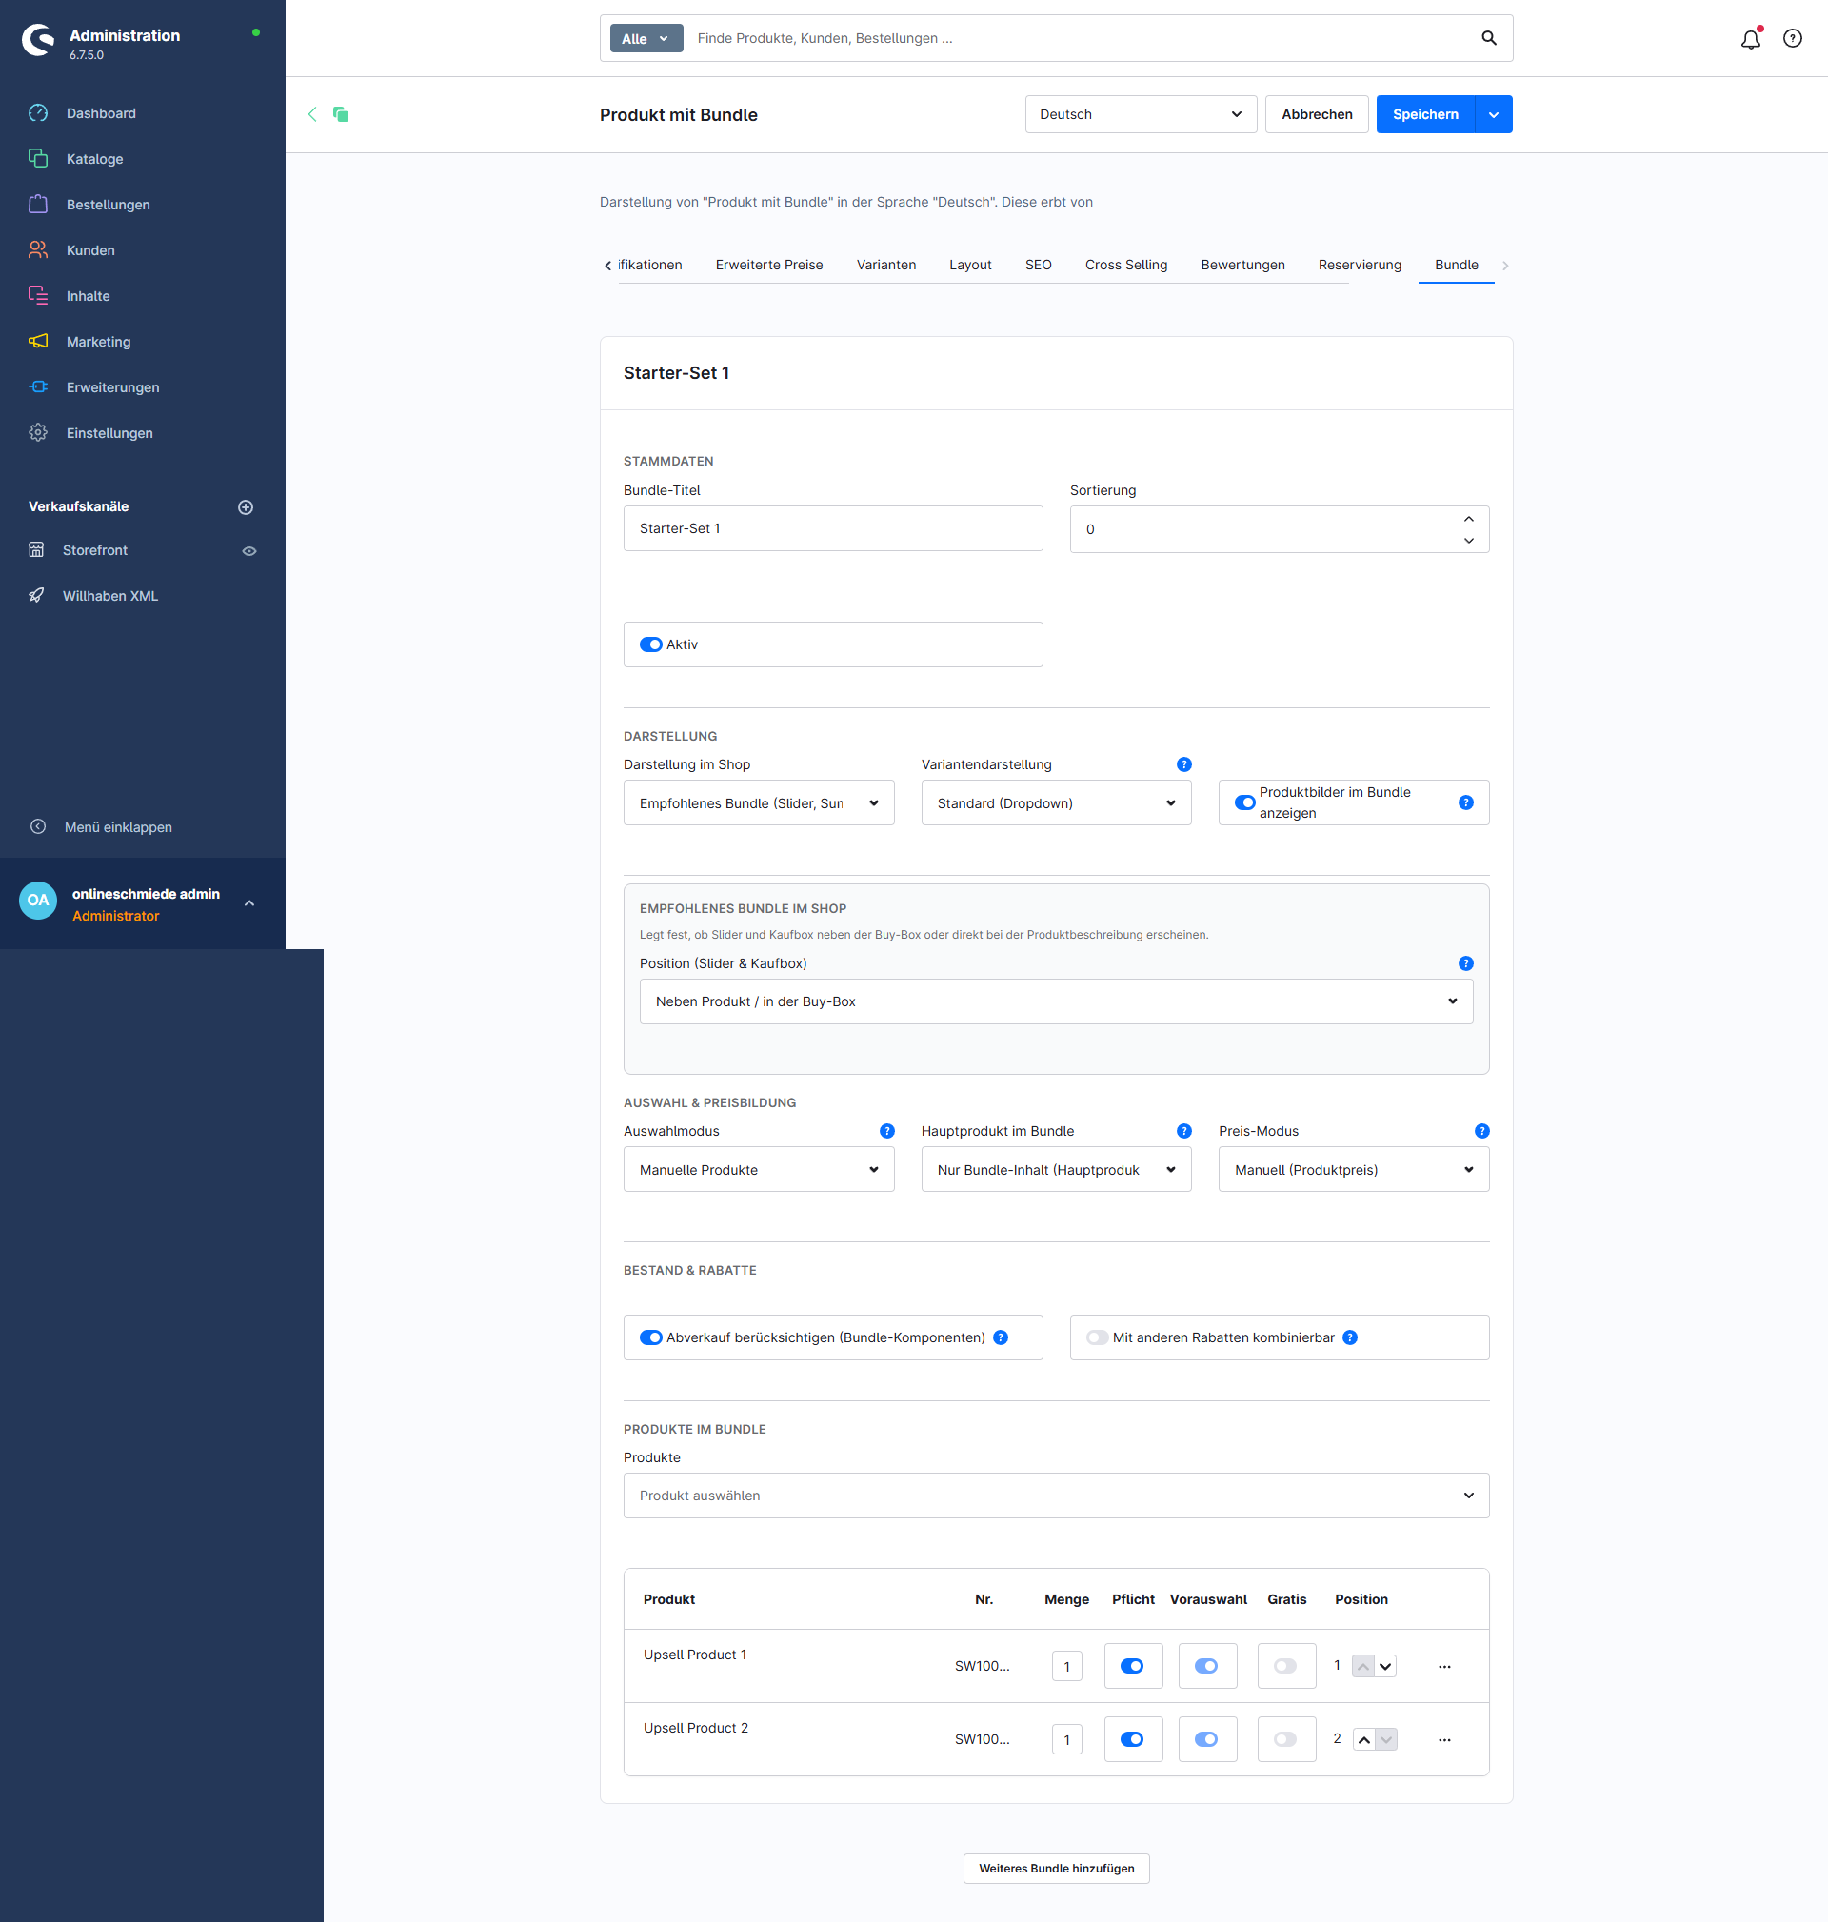Open the Deutsch language dropdown
This screenshot has width=1828, height=1922.
tap(1140, 114)
